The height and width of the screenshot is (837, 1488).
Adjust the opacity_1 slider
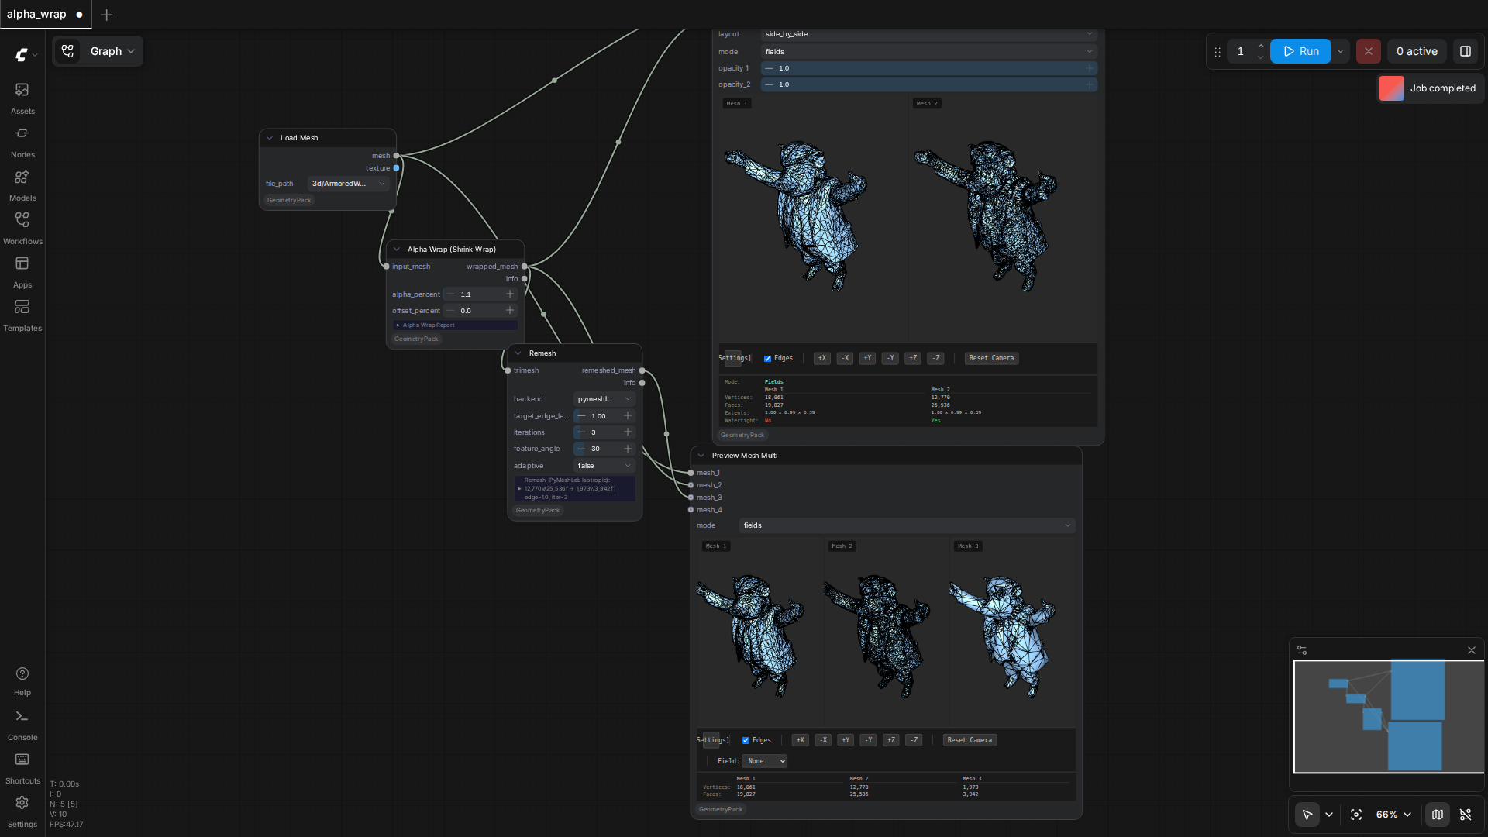point(928,68)
